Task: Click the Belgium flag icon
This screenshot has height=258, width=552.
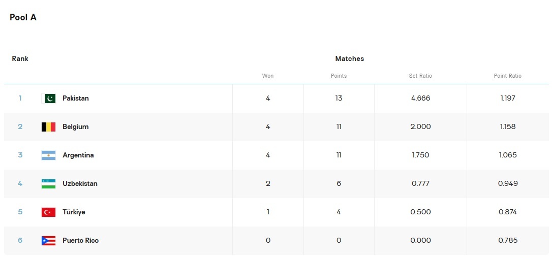Action: [48, 127]
